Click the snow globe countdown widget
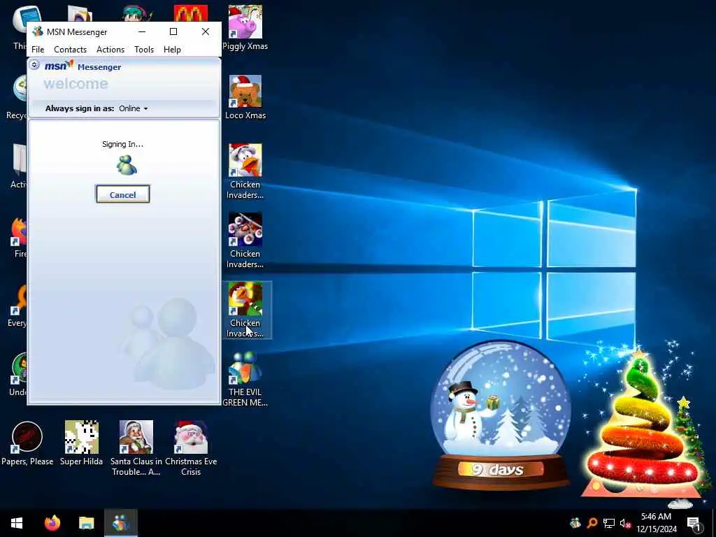The image size is (716, 537). pyautogui.click(x=501, y=415)
